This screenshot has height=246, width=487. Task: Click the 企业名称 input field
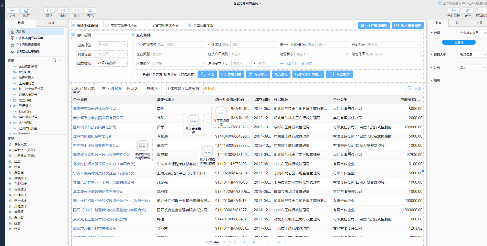pos(253,45)
